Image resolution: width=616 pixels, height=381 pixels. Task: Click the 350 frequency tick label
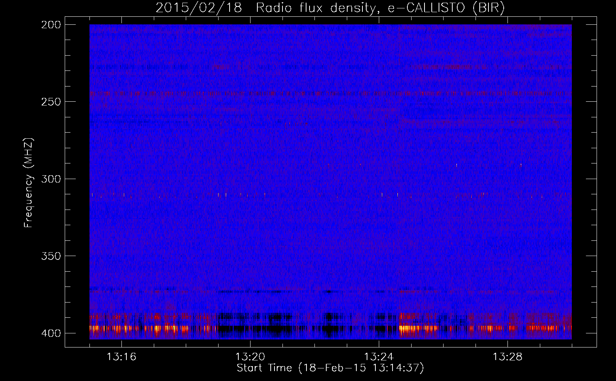tap(51, 256)
